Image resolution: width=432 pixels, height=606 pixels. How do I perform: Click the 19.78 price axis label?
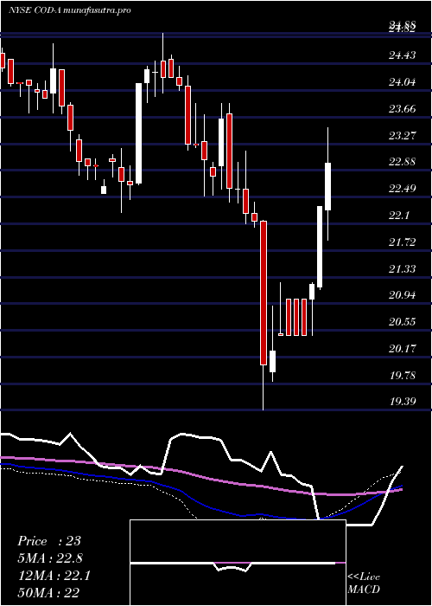[x=403, y=376]
